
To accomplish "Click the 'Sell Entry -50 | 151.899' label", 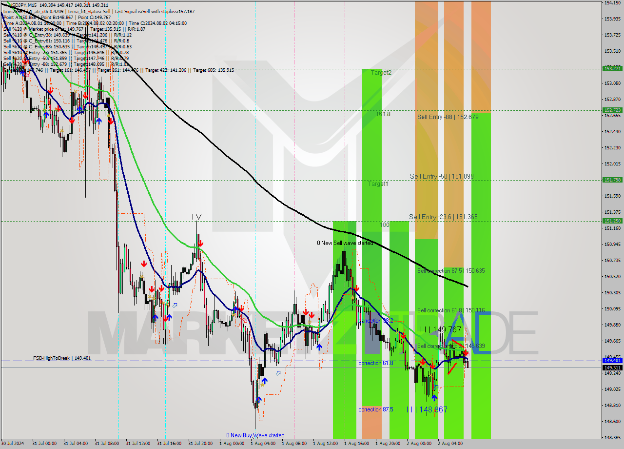I will (442, 176).
